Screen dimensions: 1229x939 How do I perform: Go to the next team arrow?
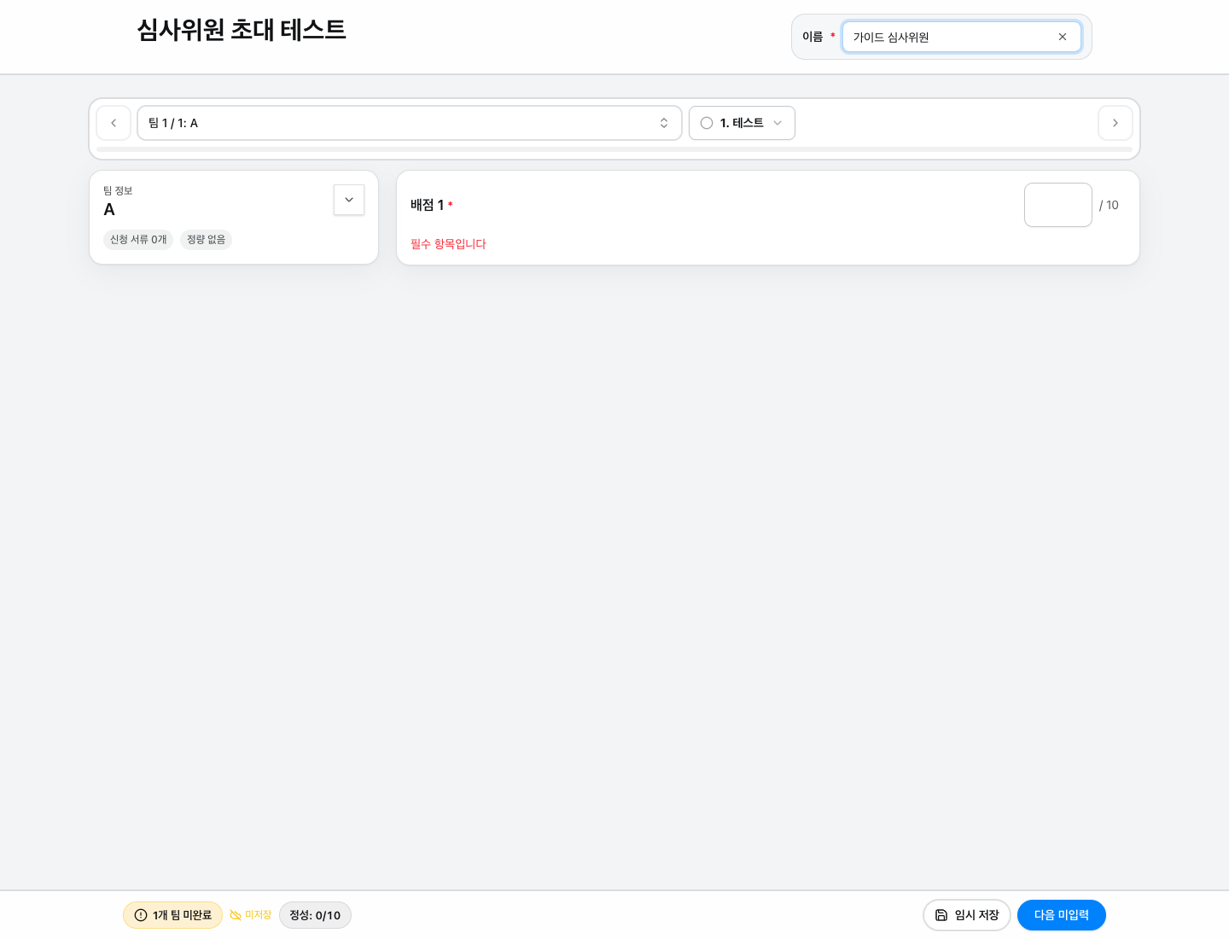point(1115,123)
